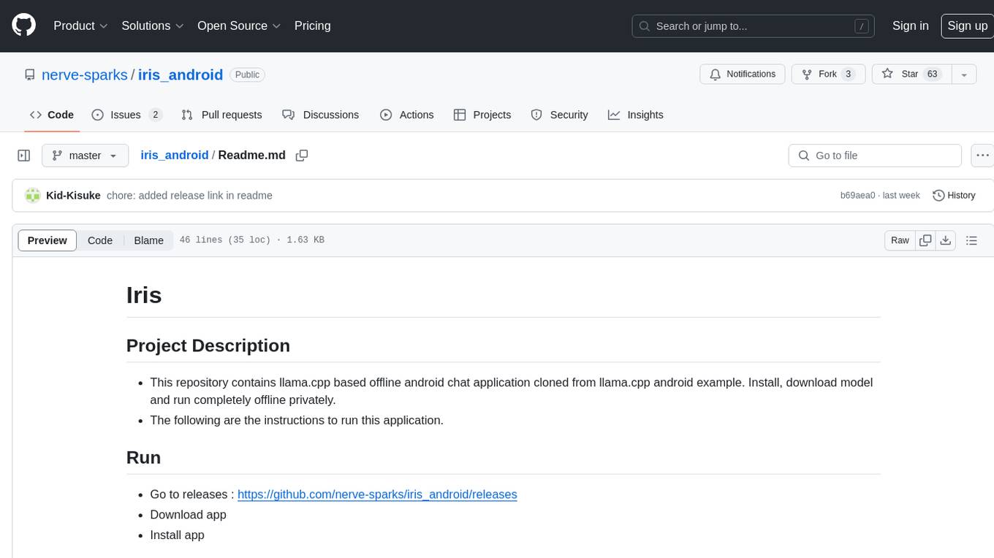The height and width of the screenshot is (558, 994).
Task: Focus the Go to file field
Action: click(x=875, y=156)
